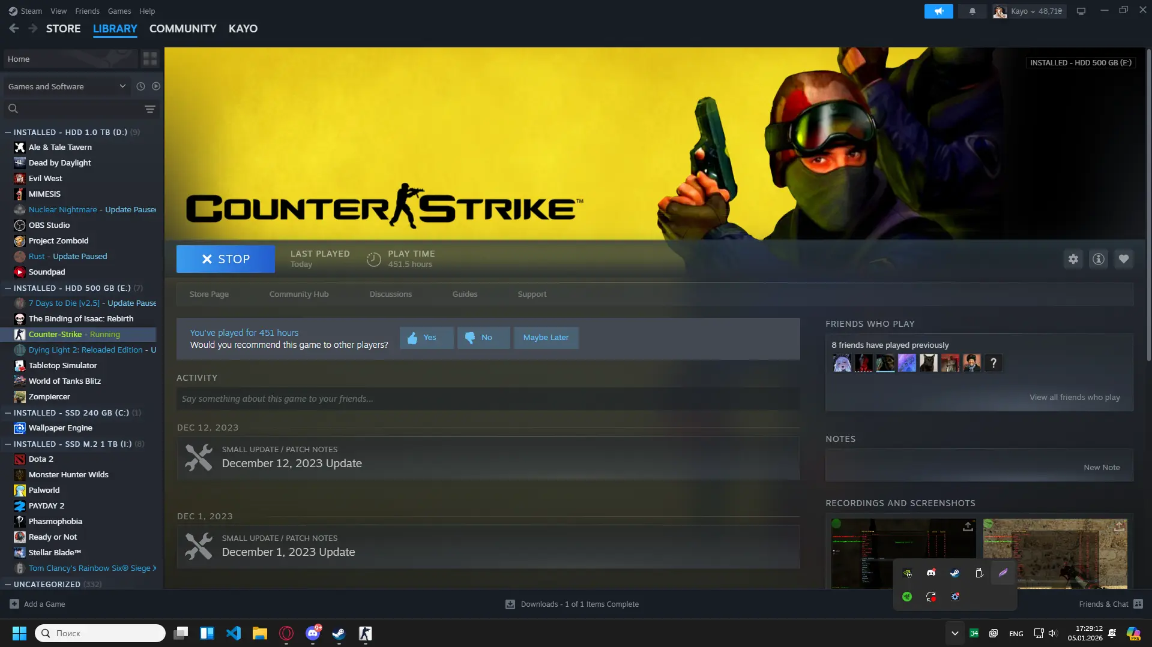Recommend the game with the Yes button

click(426, 338)
